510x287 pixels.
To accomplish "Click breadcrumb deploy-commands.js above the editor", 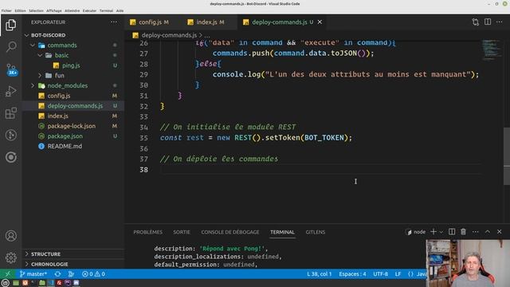I will 169,35.
